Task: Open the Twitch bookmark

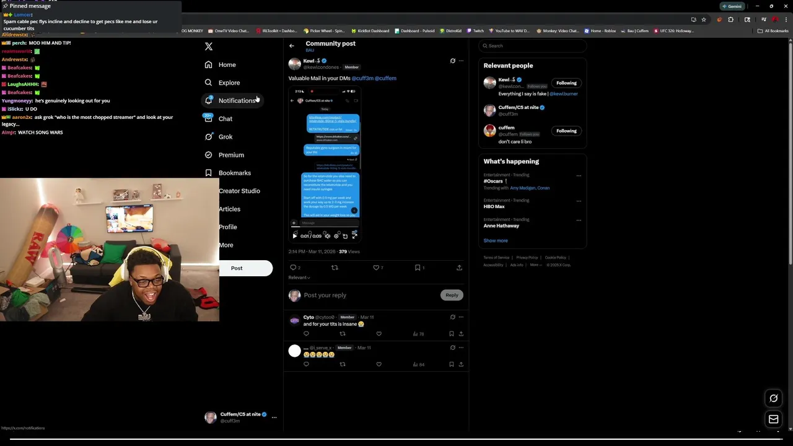Action: (x=475, y=31)
